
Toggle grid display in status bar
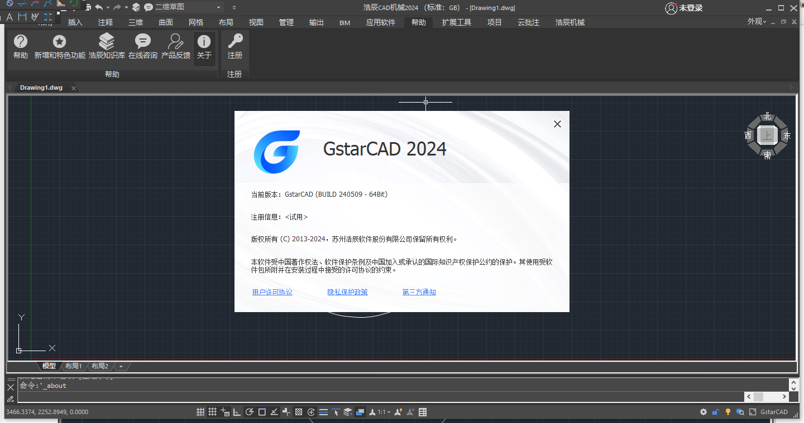click(213, 412)
